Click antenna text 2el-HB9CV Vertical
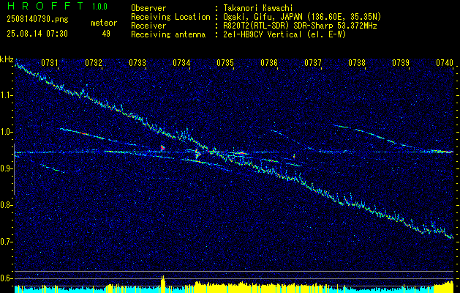The height and width of the screenshot is (293, 460). click(x=263, y=34)
